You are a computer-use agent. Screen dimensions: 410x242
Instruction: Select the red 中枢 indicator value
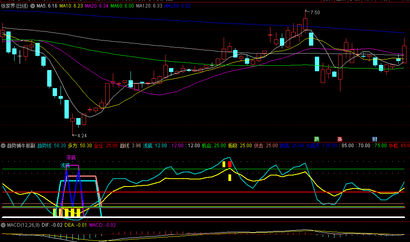pyautogui.click(x=399, y=146)
